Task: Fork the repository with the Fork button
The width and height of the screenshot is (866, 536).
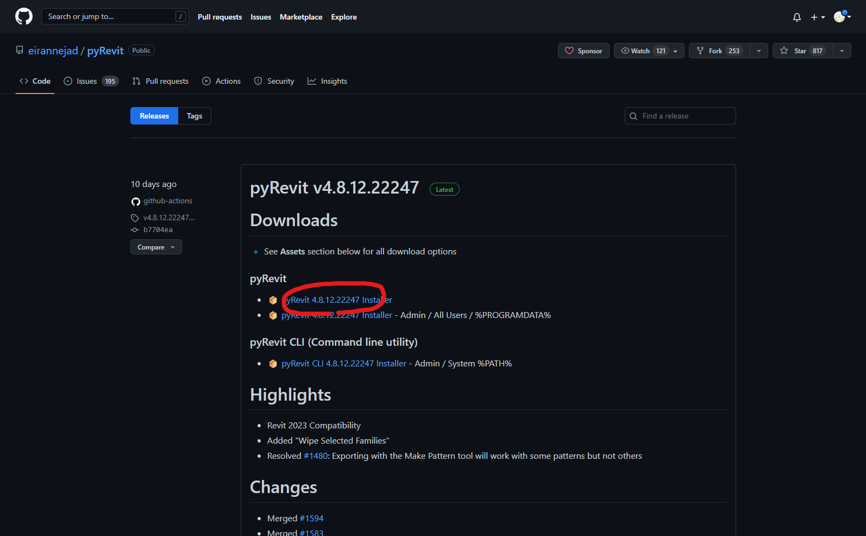Action: 719,51
